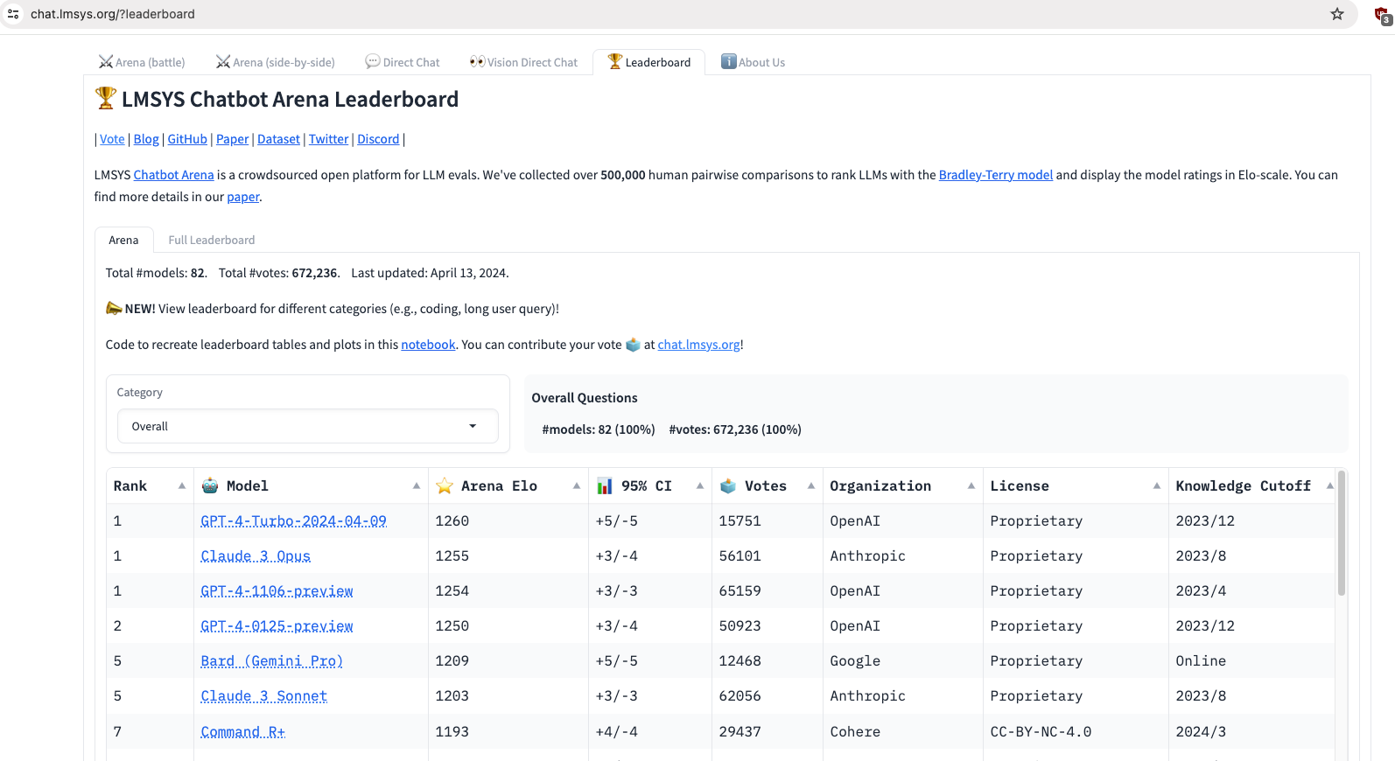This screenshot has width=1395, height=761.
Task: Click the star icon in Arena Elo header
Action: click(445, 486)
